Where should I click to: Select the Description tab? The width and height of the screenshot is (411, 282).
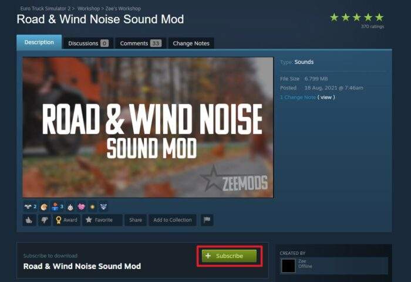pos(39,42)
